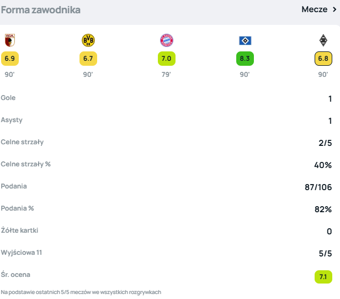Viewport: 340px width, 299px height.
Task: Click the Celne strzały row label
Action: [x=22, y=142]
